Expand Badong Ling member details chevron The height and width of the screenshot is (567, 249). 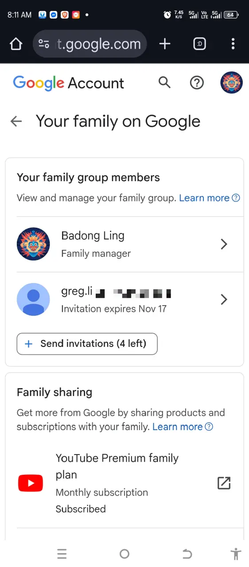[224, 244]
